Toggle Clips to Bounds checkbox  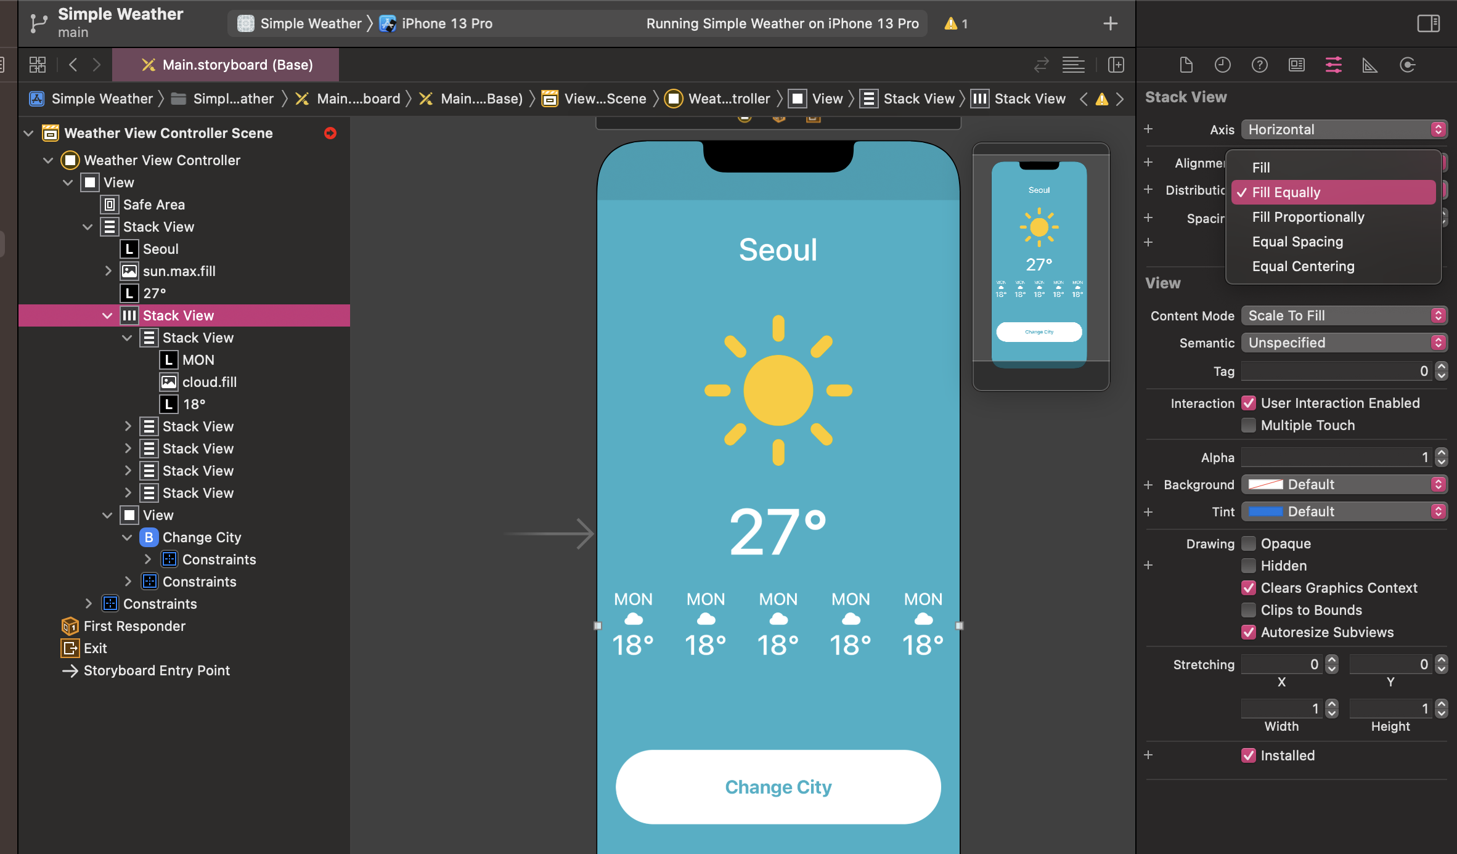click(x=1249, y=610)
